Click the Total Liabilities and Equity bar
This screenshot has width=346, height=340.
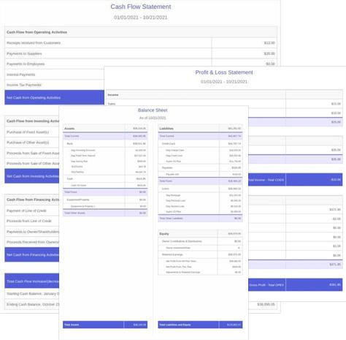[x=200, y=325]
